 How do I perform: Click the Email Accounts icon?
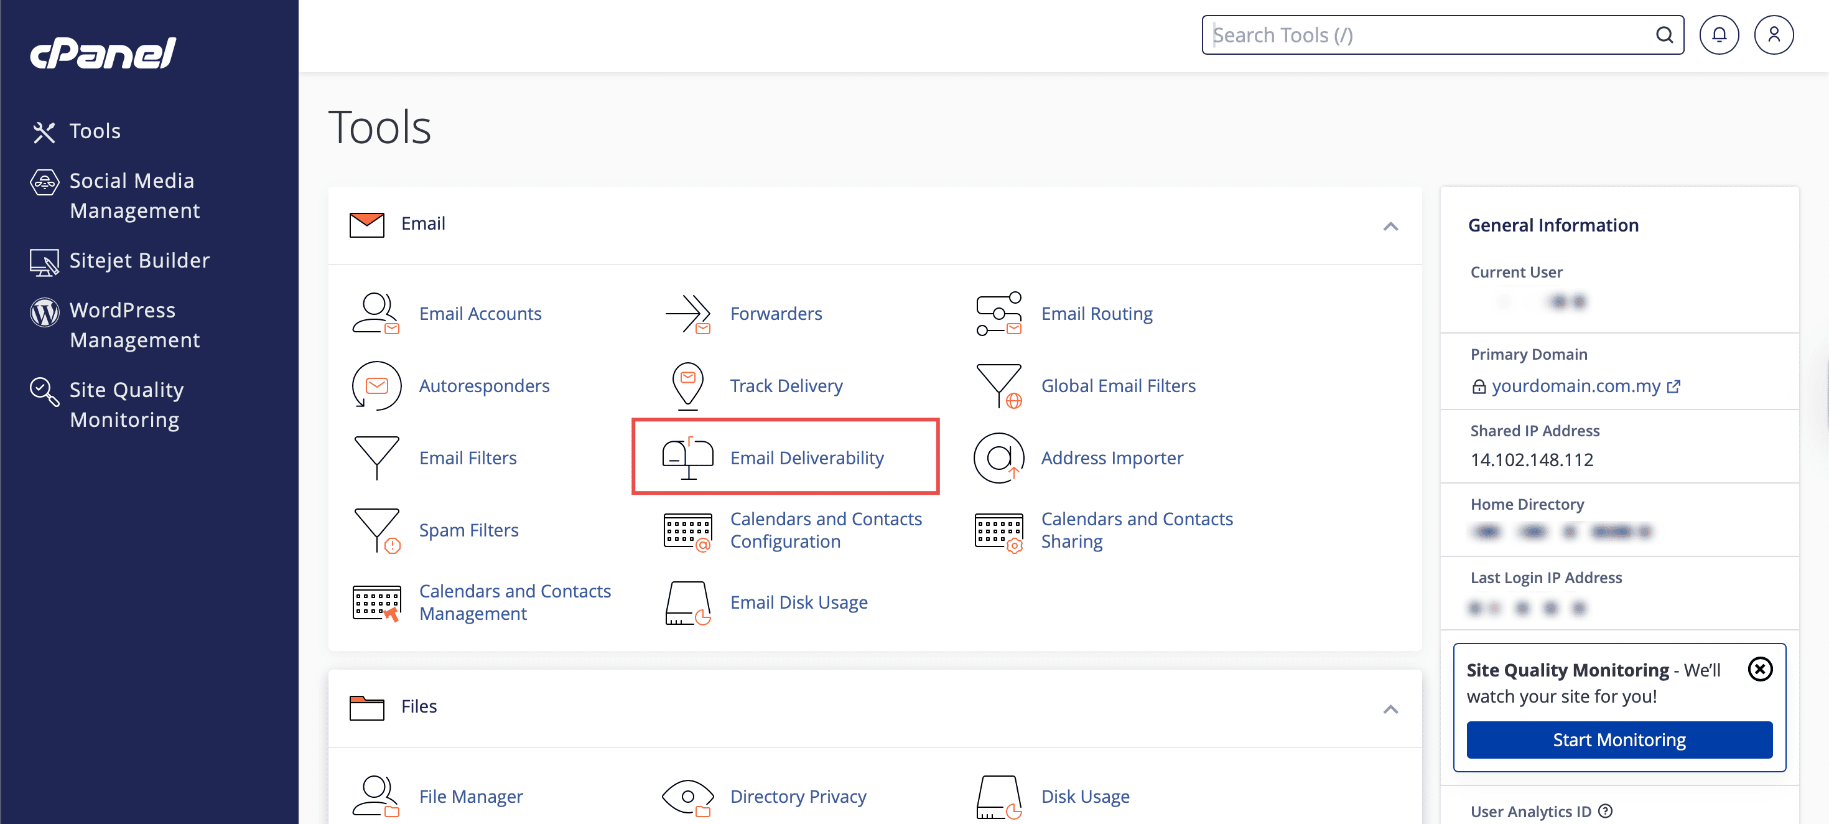tap(376, 313)
